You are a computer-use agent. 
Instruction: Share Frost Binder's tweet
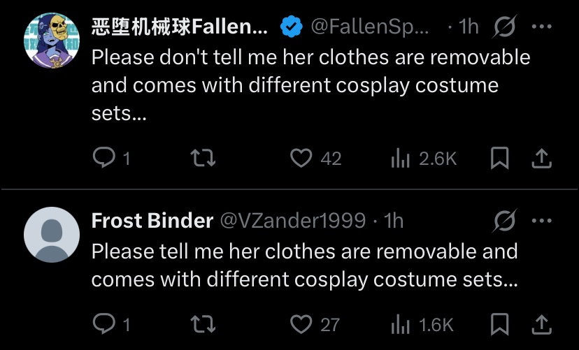(541, 325)
